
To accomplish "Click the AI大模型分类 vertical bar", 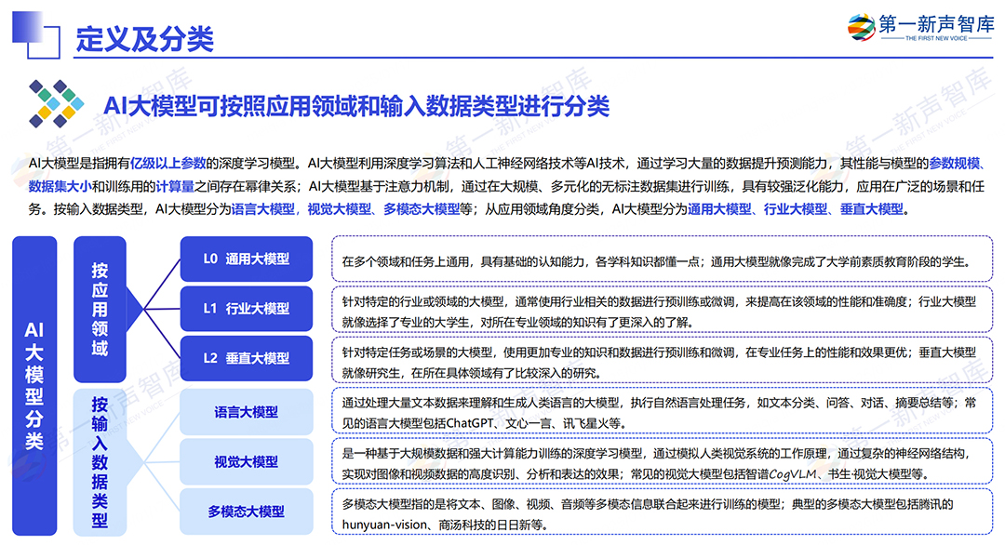I will click(34, 386).
